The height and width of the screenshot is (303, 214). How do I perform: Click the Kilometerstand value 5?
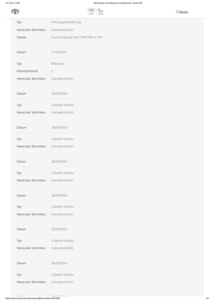[x=52, y=71]
